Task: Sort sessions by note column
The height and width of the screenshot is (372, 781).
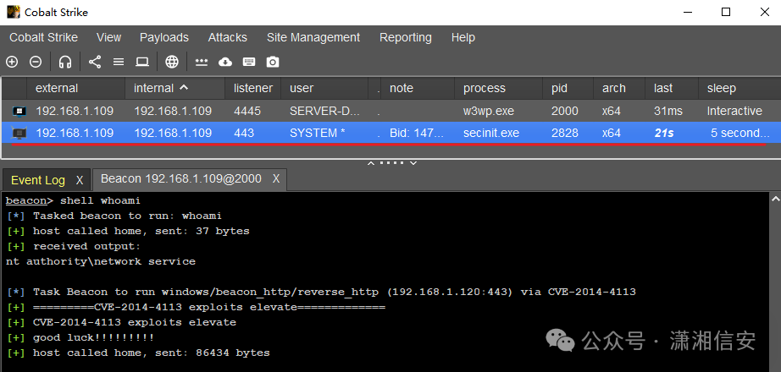Action: (418, 88)
